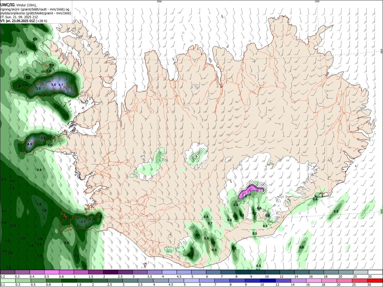Select the IT: Sun. 21. 09. 2025 21Z line
Image resolution: width=383 pixels, height=287 pixels.
point(19,17)
